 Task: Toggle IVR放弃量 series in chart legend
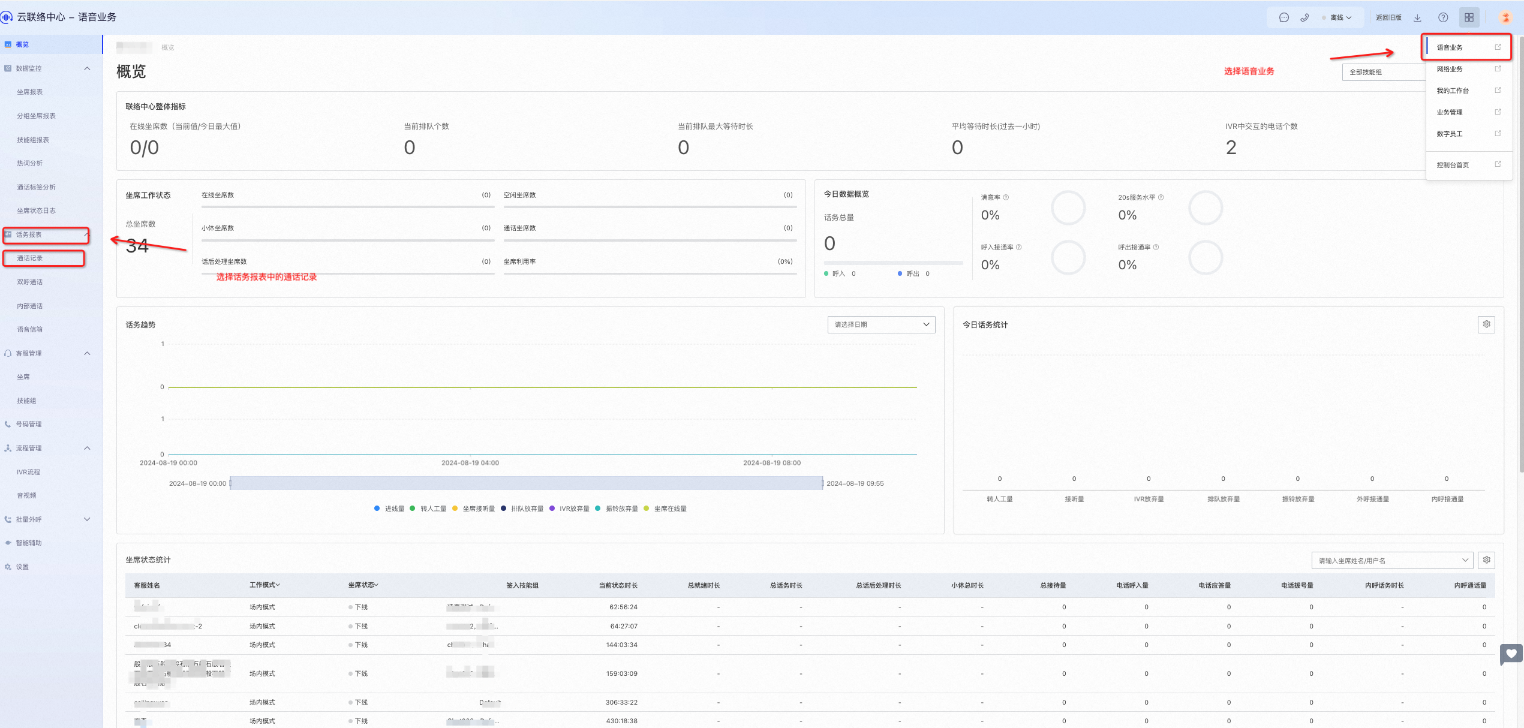569,509
